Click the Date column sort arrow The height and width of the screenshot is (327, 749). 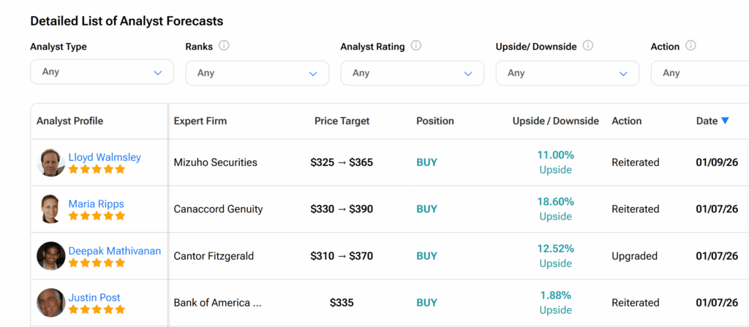pyautogui.click(x=725, y=121)
